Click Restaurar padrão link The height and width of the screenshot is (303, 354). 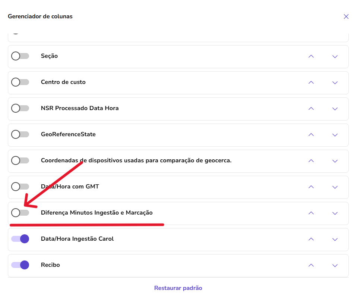click(178, 288)
